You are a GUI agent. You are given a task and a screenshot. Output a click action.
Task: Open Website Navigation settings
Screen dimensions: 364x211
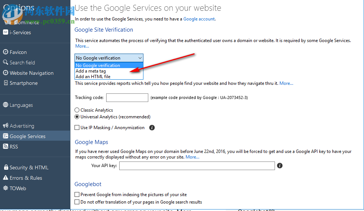(32, 73)
